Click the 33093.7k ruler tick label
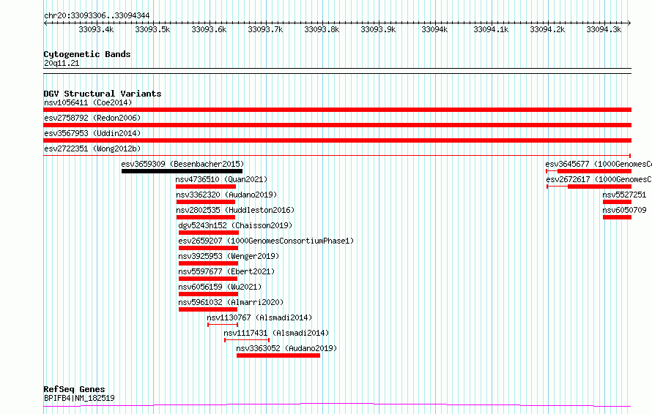 tap(265, 29)
